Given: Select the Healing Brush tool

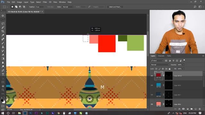Looking at the screenshot, I should tap(3, 39).
